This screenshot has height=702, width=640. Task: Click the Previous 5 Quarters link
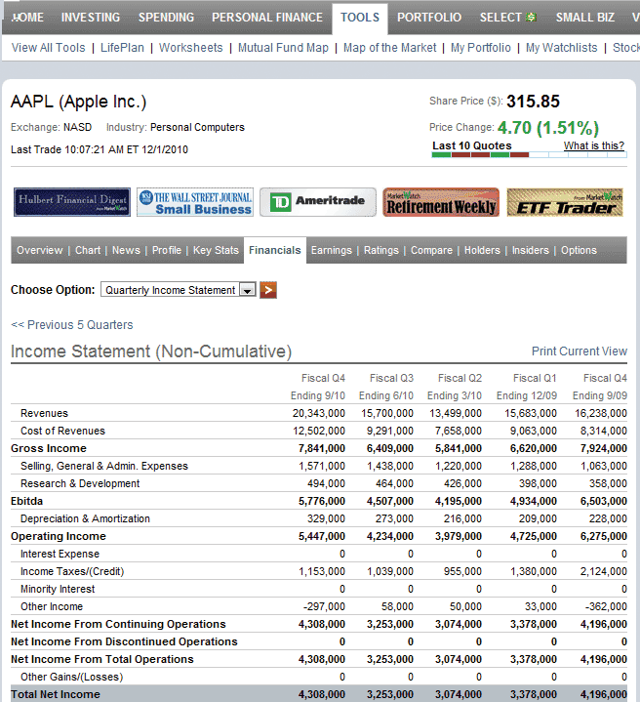[72, 325]
